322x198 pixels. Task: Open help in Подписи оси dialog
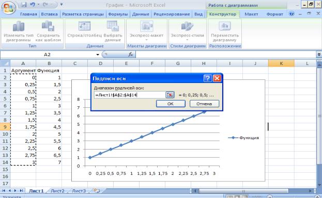coord(208,78)
